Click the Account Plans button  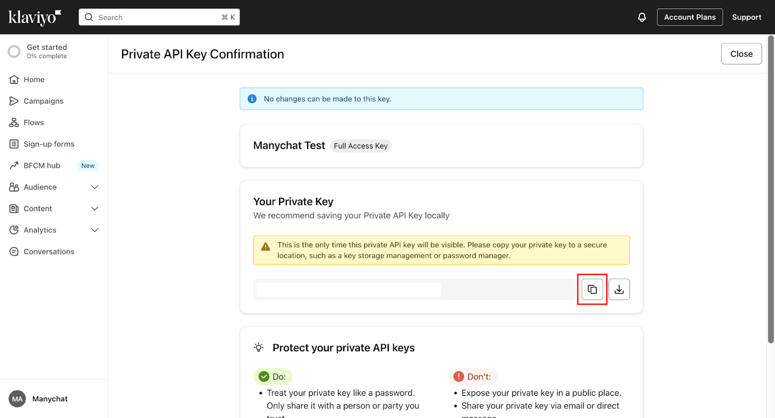click(x=690, y=17)
